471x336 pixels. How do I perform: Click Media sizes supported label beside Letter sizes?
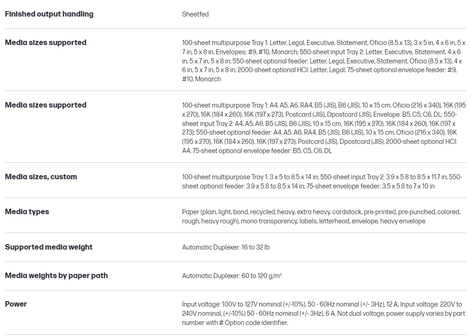click(x=46, y=43)
